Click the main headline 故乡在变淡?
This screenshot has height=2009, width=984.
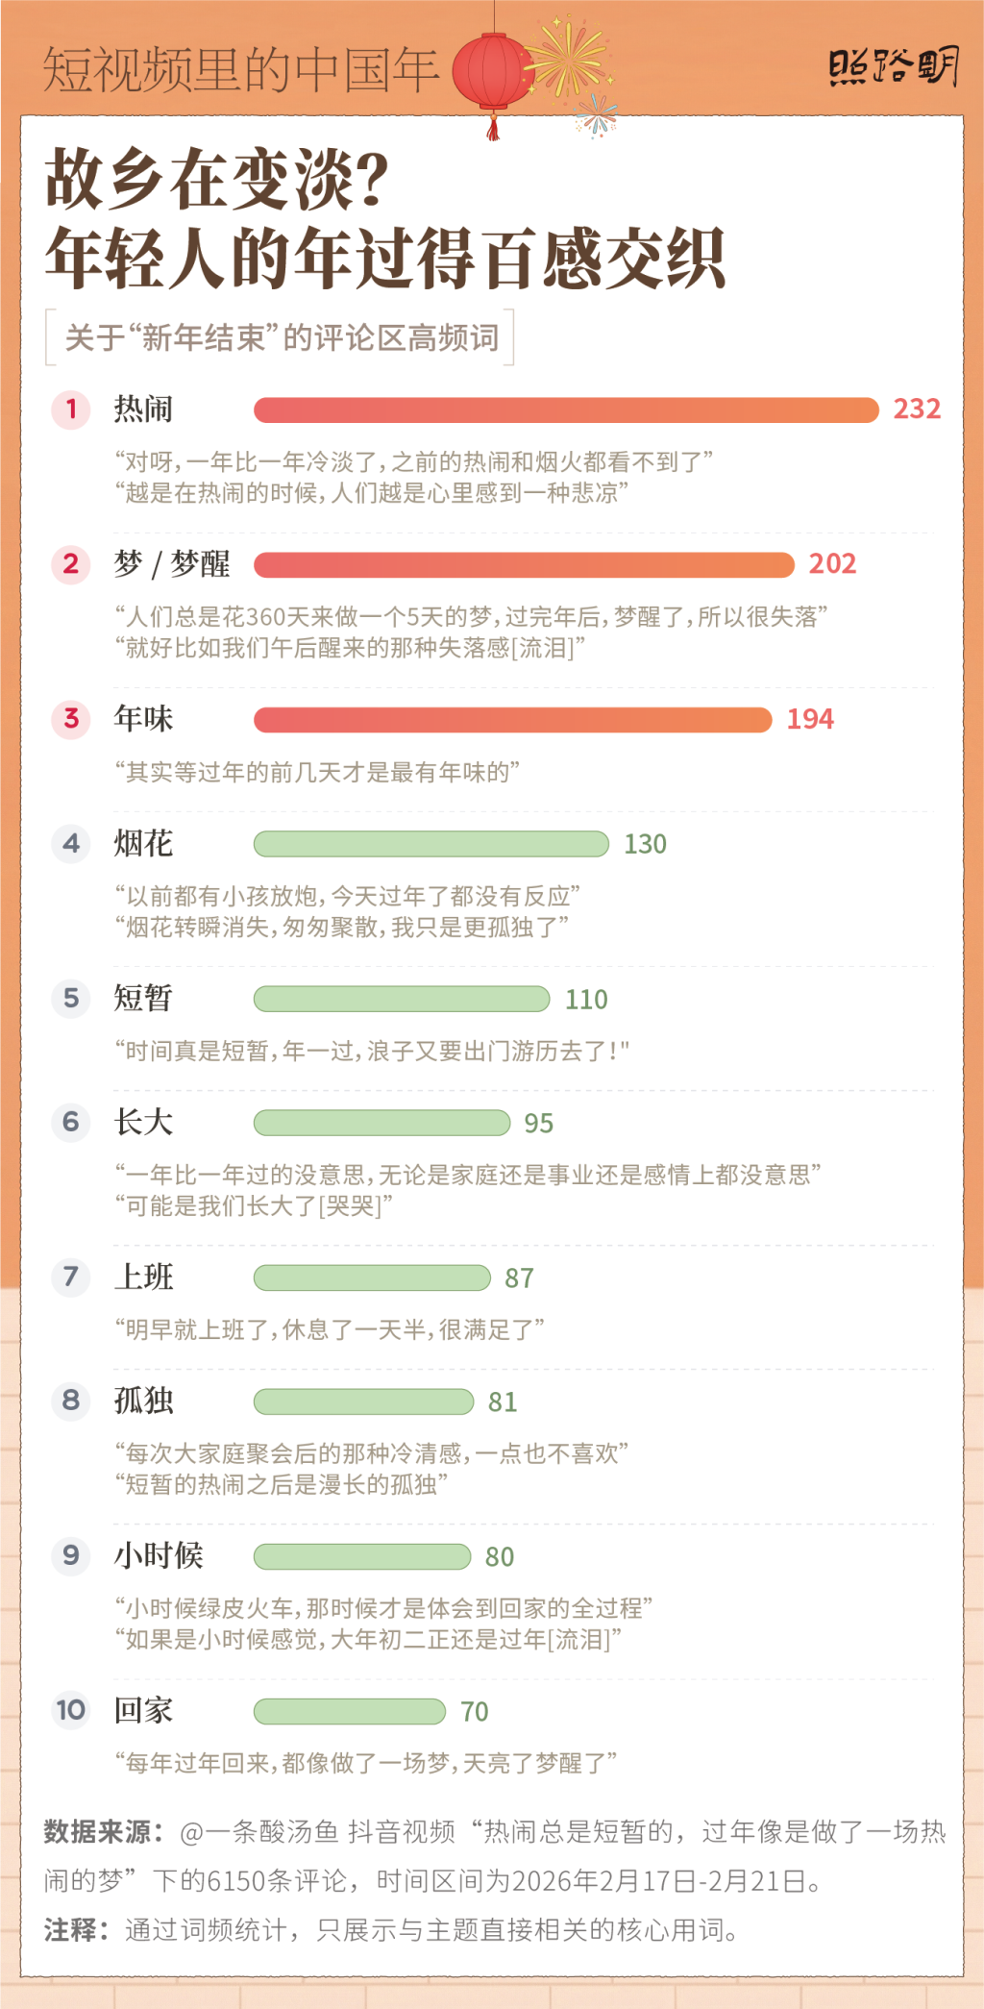point(217,181)
